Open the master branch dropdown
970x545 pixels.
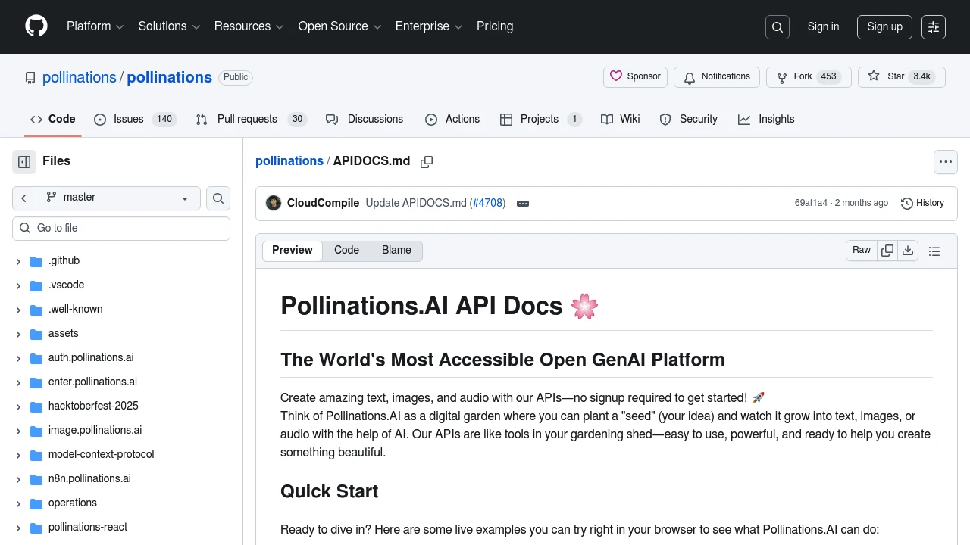[117, 198]
